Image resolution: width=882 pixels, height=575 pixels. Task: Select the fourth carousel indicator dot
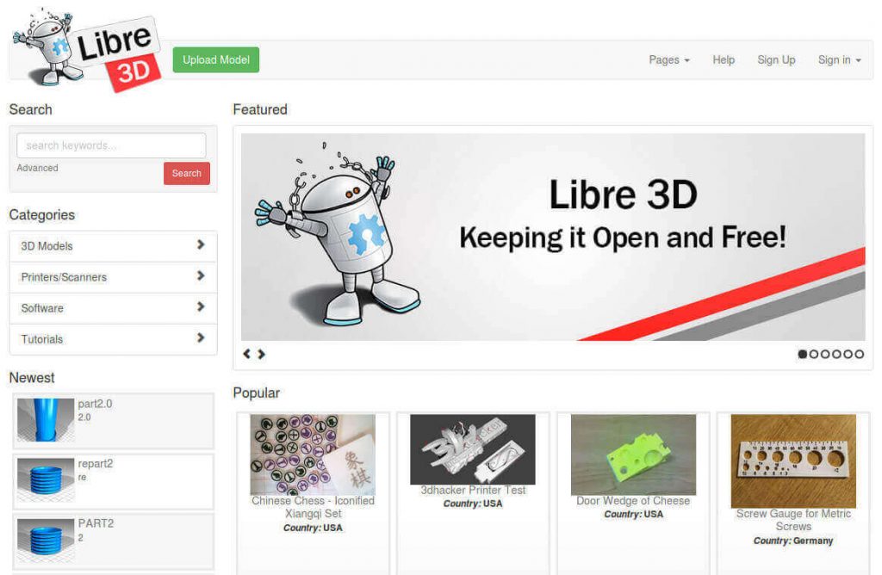836,354
